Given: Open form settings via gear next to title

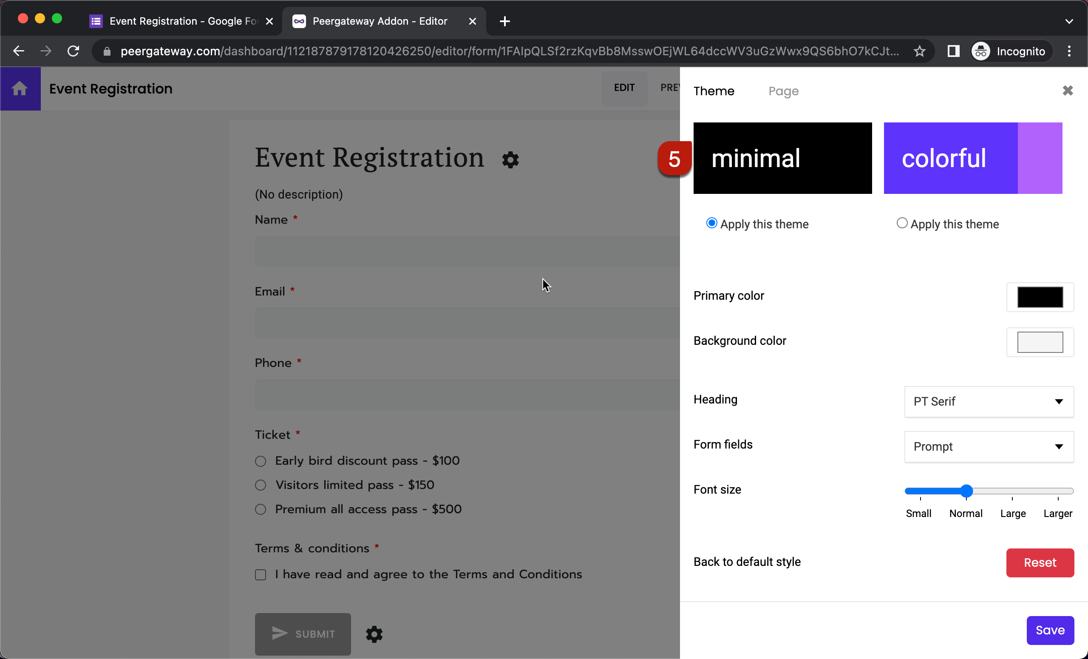Looking at the screenshot, I should click(510, 159).
